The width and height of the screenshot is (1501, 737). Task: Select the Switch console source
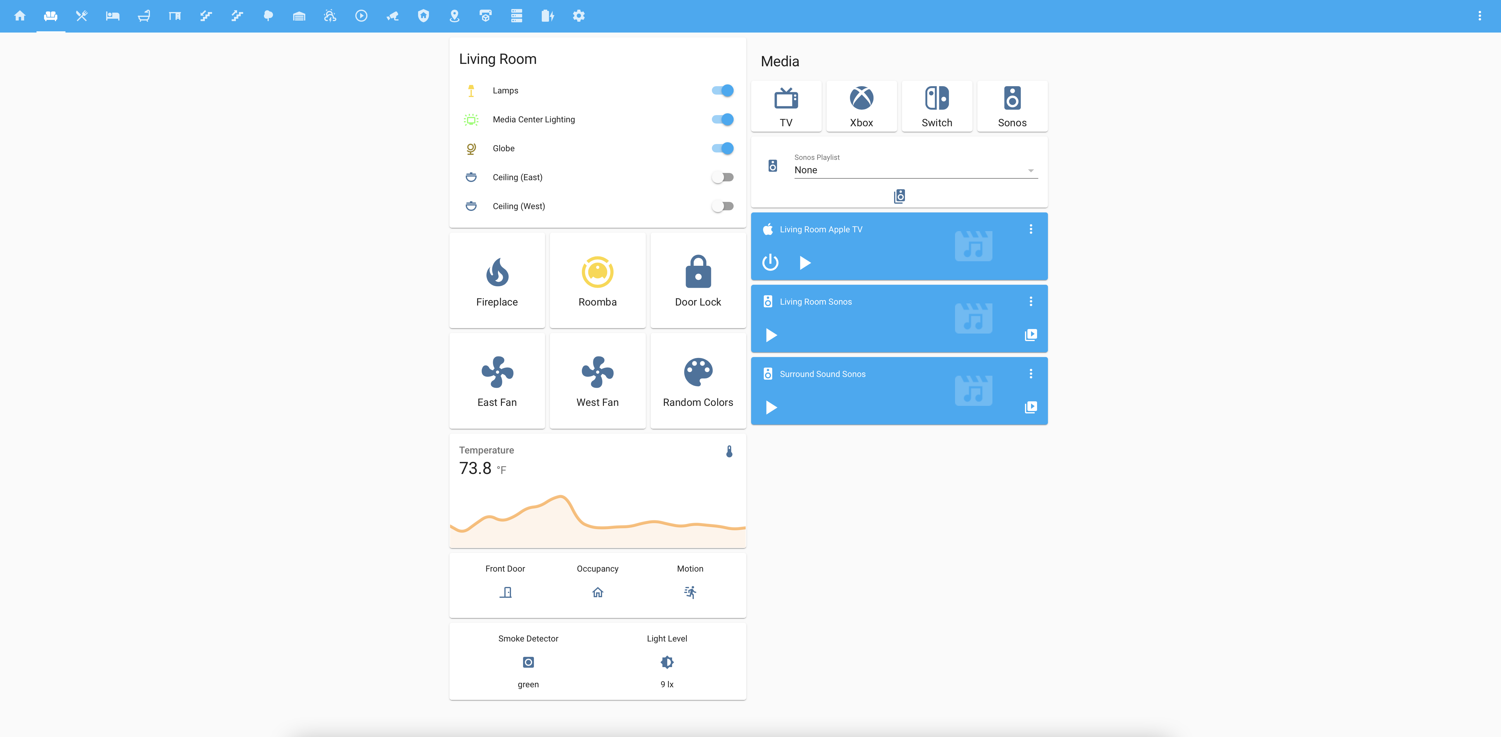936,106
